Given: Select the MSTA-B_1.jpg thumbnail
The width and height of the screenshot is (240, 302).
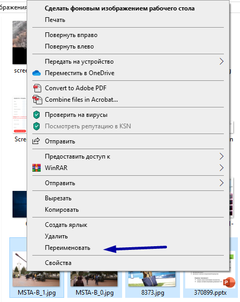Looking at the screenshot, I should 37,268.
